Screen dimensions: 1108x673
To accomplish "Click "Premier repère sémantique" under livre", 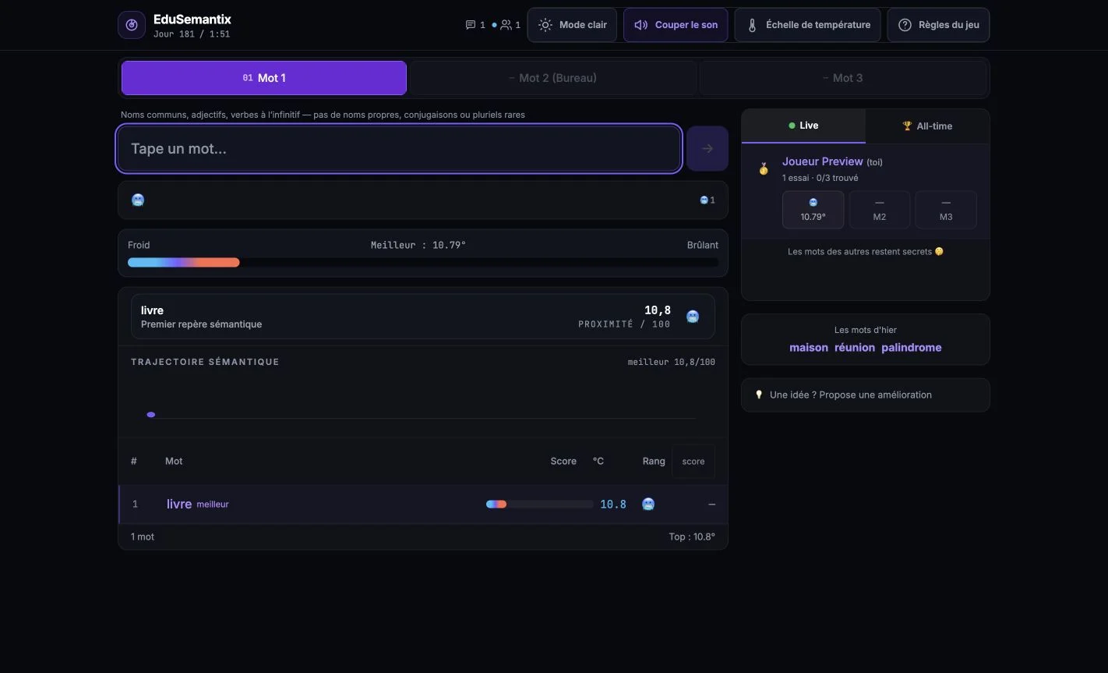I will point(201,324).
